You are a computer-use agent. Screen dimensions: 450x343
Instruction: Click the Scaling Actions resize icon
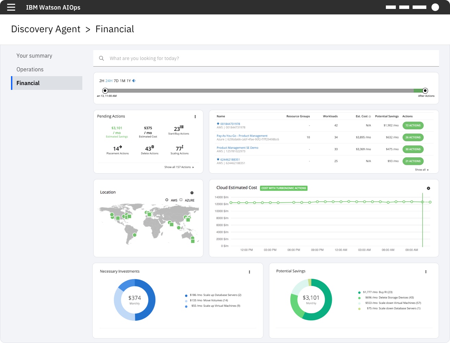182,147
